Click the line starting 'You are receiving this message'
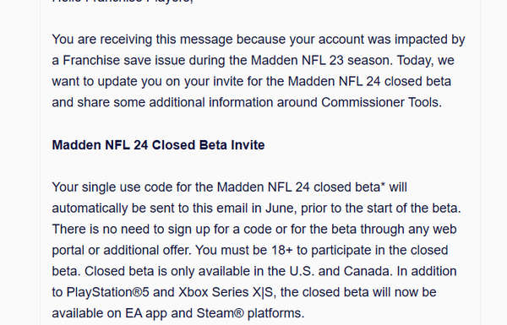The image size is (507, 325). tap(259, 40)
